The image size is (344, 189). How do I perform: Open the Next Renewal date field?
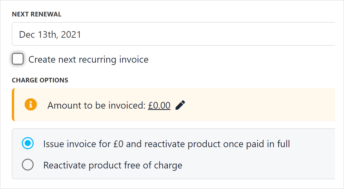click(x=173, y=34)
